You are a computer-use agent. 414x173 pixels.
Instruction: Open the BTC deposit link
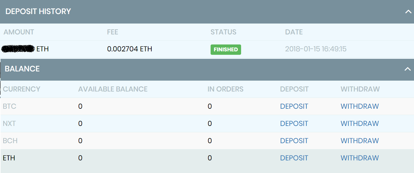point(294,106)
